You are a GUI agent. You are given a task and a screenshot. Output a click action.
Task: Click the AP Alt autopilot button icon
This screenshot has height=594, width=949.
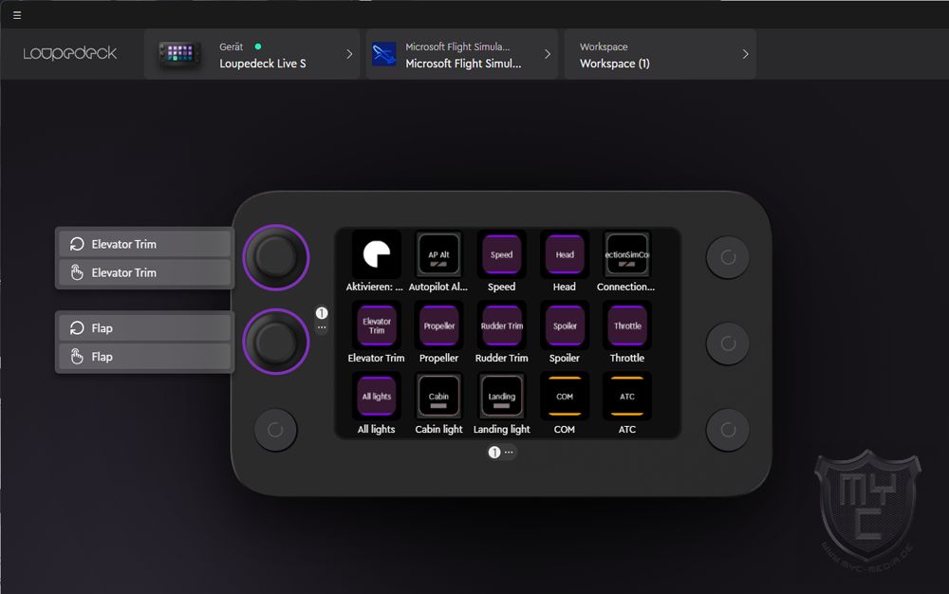(438, 254)
